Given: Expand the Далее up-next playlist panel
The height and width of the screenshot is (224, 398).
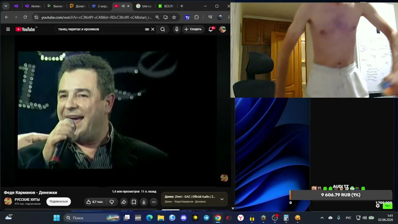Looking at the screenshot, I should [222, 199].
